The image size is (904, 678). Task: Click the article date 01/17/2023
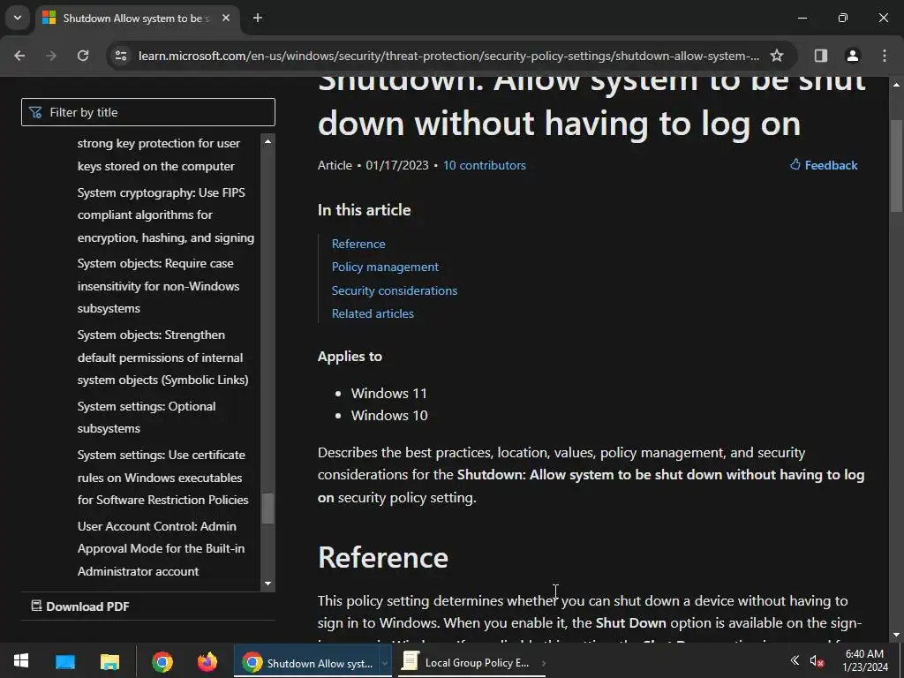(x=396, y=165)
